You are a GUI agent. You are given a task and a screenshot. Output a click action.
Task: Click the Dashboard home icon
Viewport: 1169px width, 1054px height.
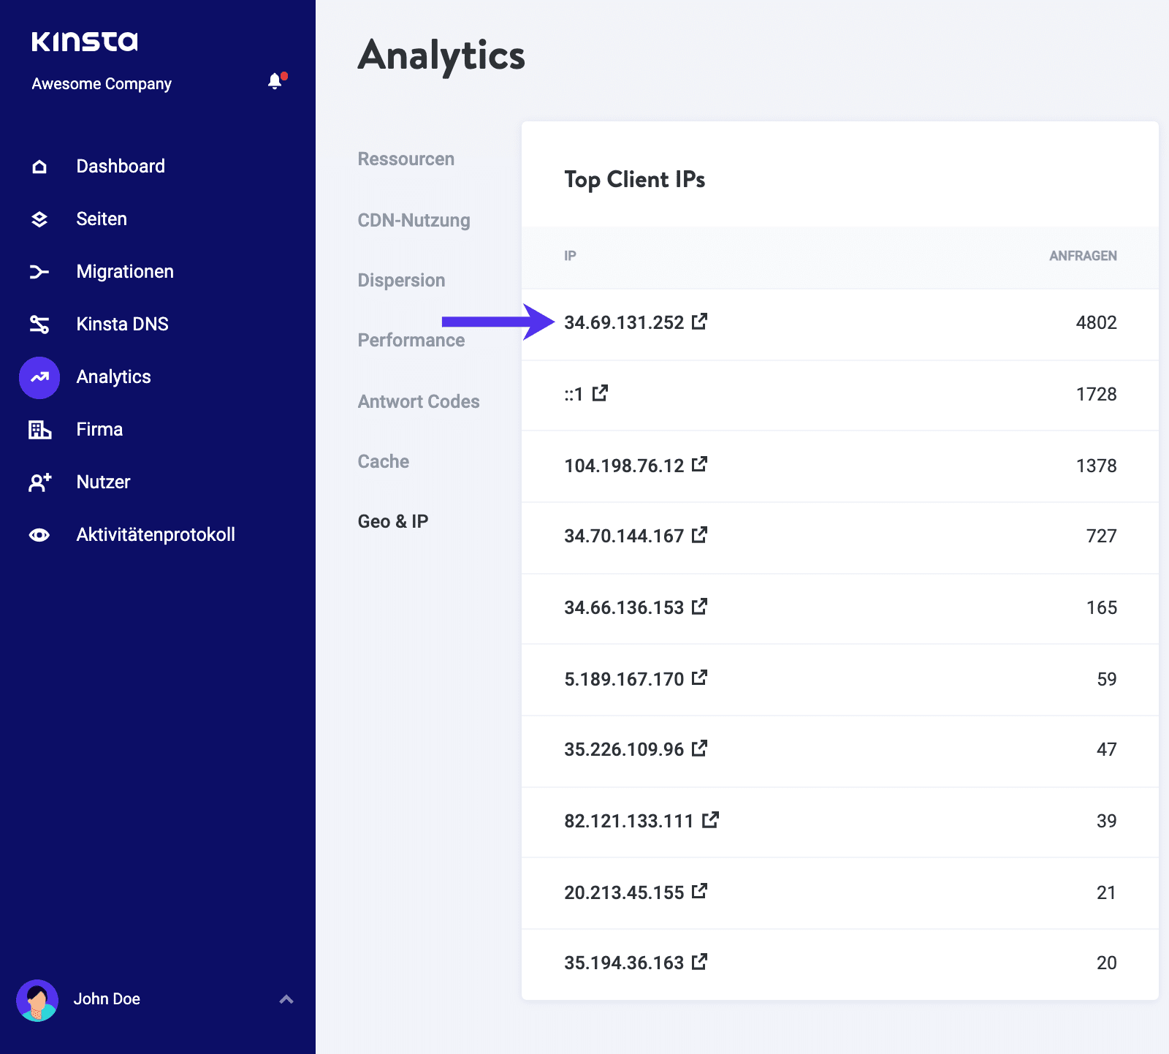(39, 167)
